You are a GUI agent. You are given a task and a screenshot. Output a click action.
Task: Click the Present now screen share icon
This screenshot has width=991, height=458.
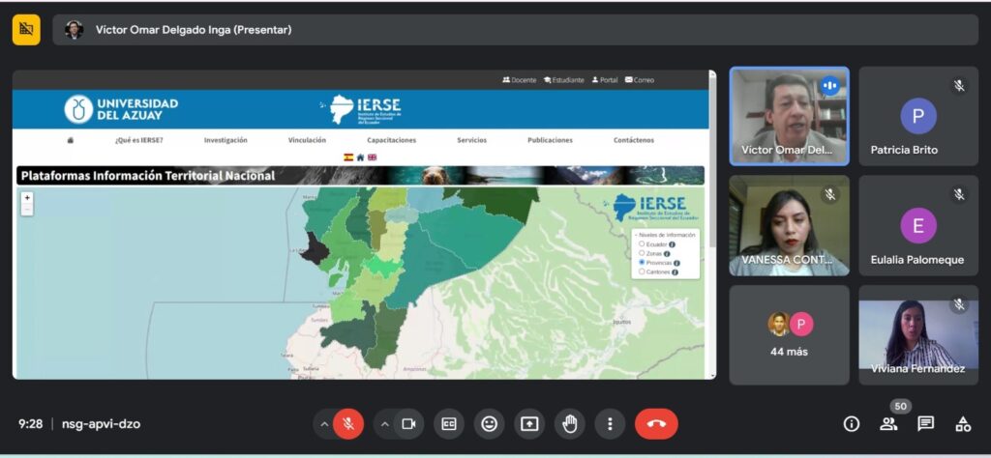coord(529,424)
